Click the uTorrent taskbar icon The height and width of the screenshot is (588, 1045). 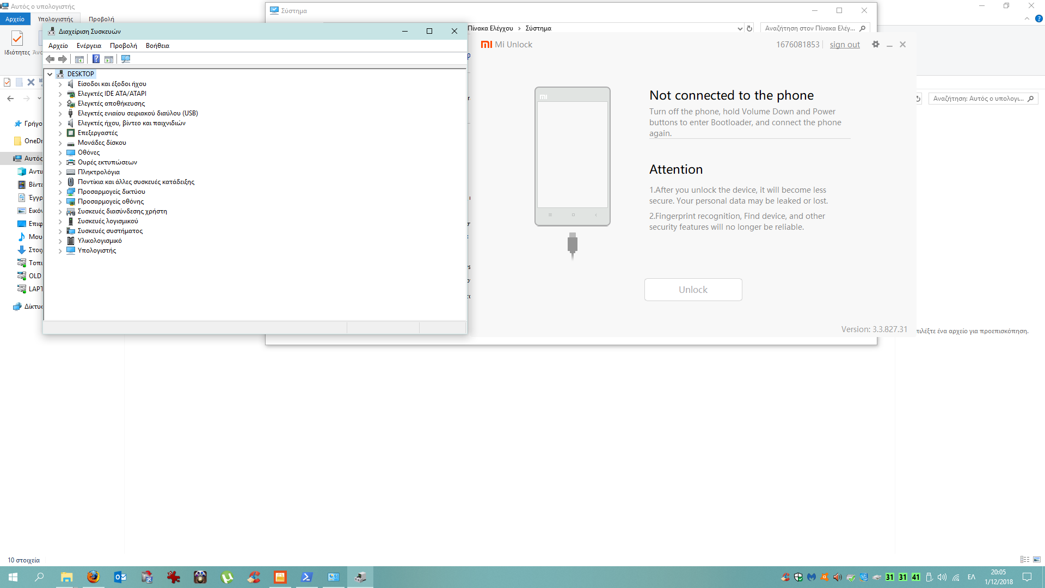(227, 577)
